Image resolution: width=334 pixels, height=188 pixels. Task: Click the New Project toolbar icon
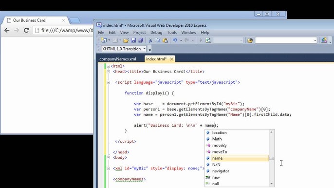pyautogui.click(x=104, y=40)
